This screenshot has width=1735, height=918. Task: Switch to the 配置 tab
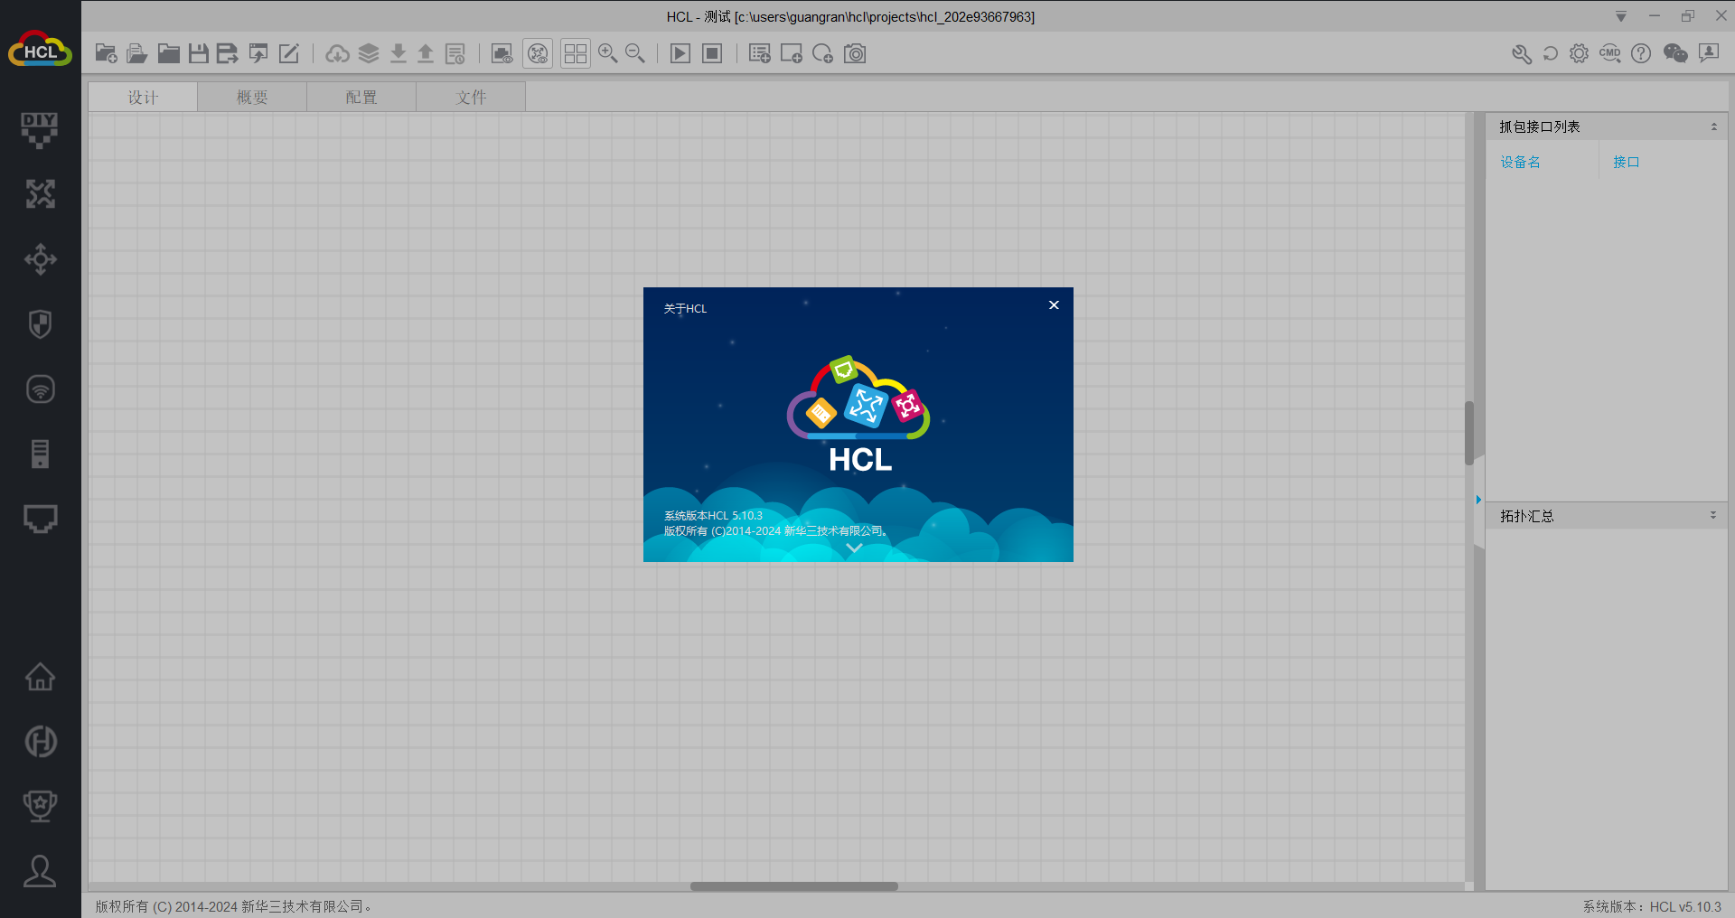(361, 96)
